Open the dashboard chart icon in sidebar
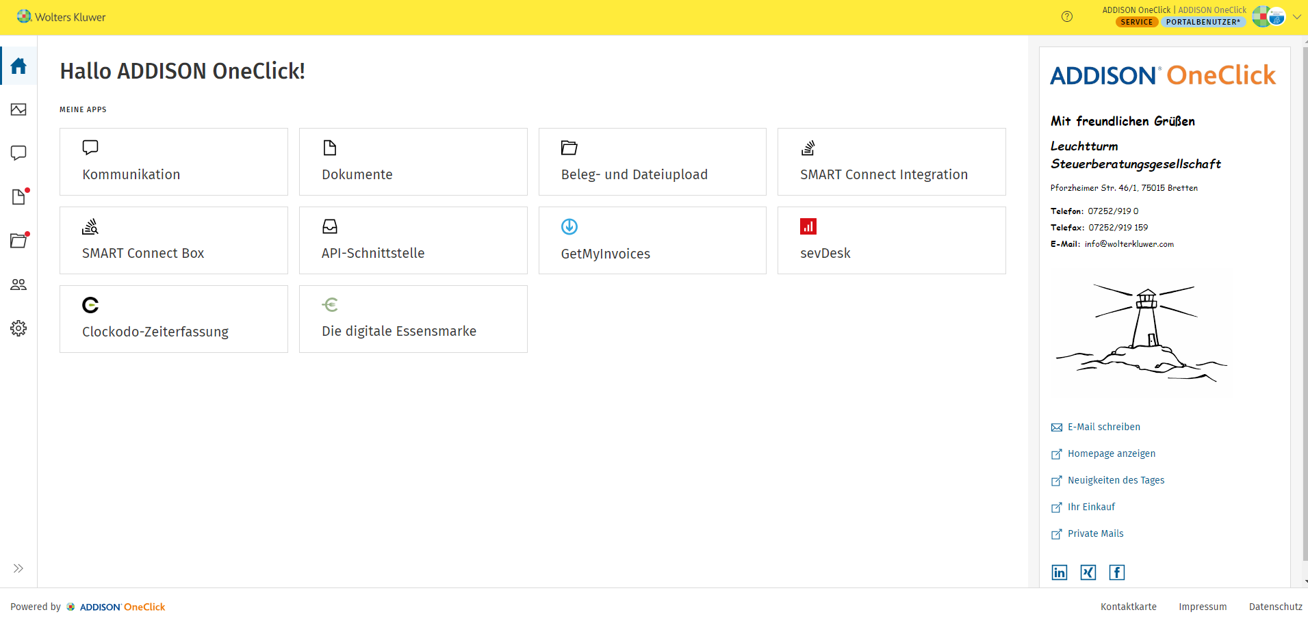The height and width of the screenshot is (621, 1308). (18, 109)
